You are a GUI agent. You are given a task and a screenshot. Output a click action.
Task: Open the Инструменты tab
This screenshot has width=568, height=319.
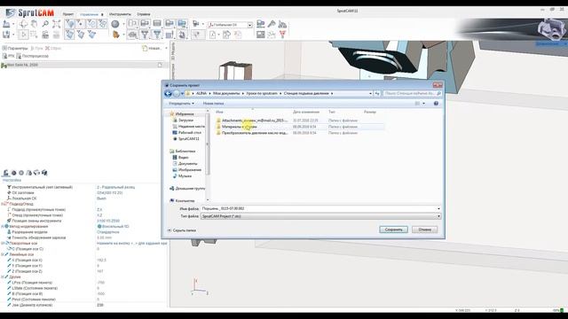point(120,14)
